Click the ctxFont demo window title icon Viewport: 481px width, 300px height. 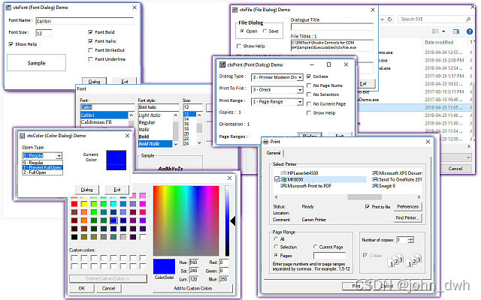pos(8,7)
